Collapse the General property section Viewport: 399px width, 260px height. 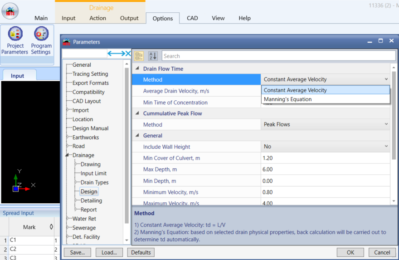tap(137, 135)
